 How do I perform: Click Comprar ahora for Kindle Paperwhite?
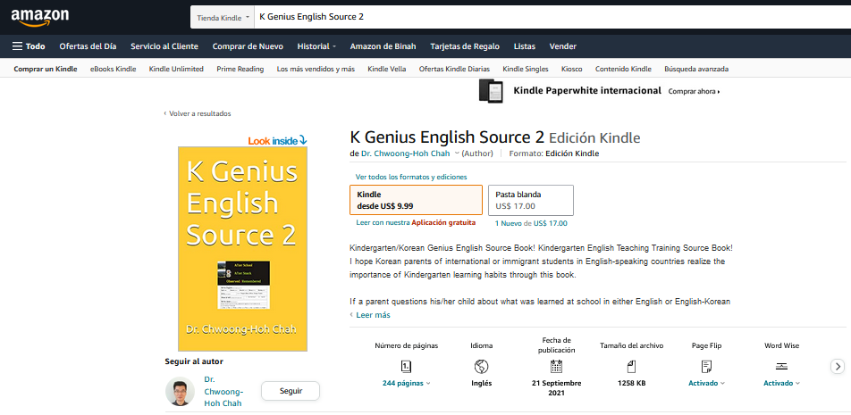(x=695, y=92)
